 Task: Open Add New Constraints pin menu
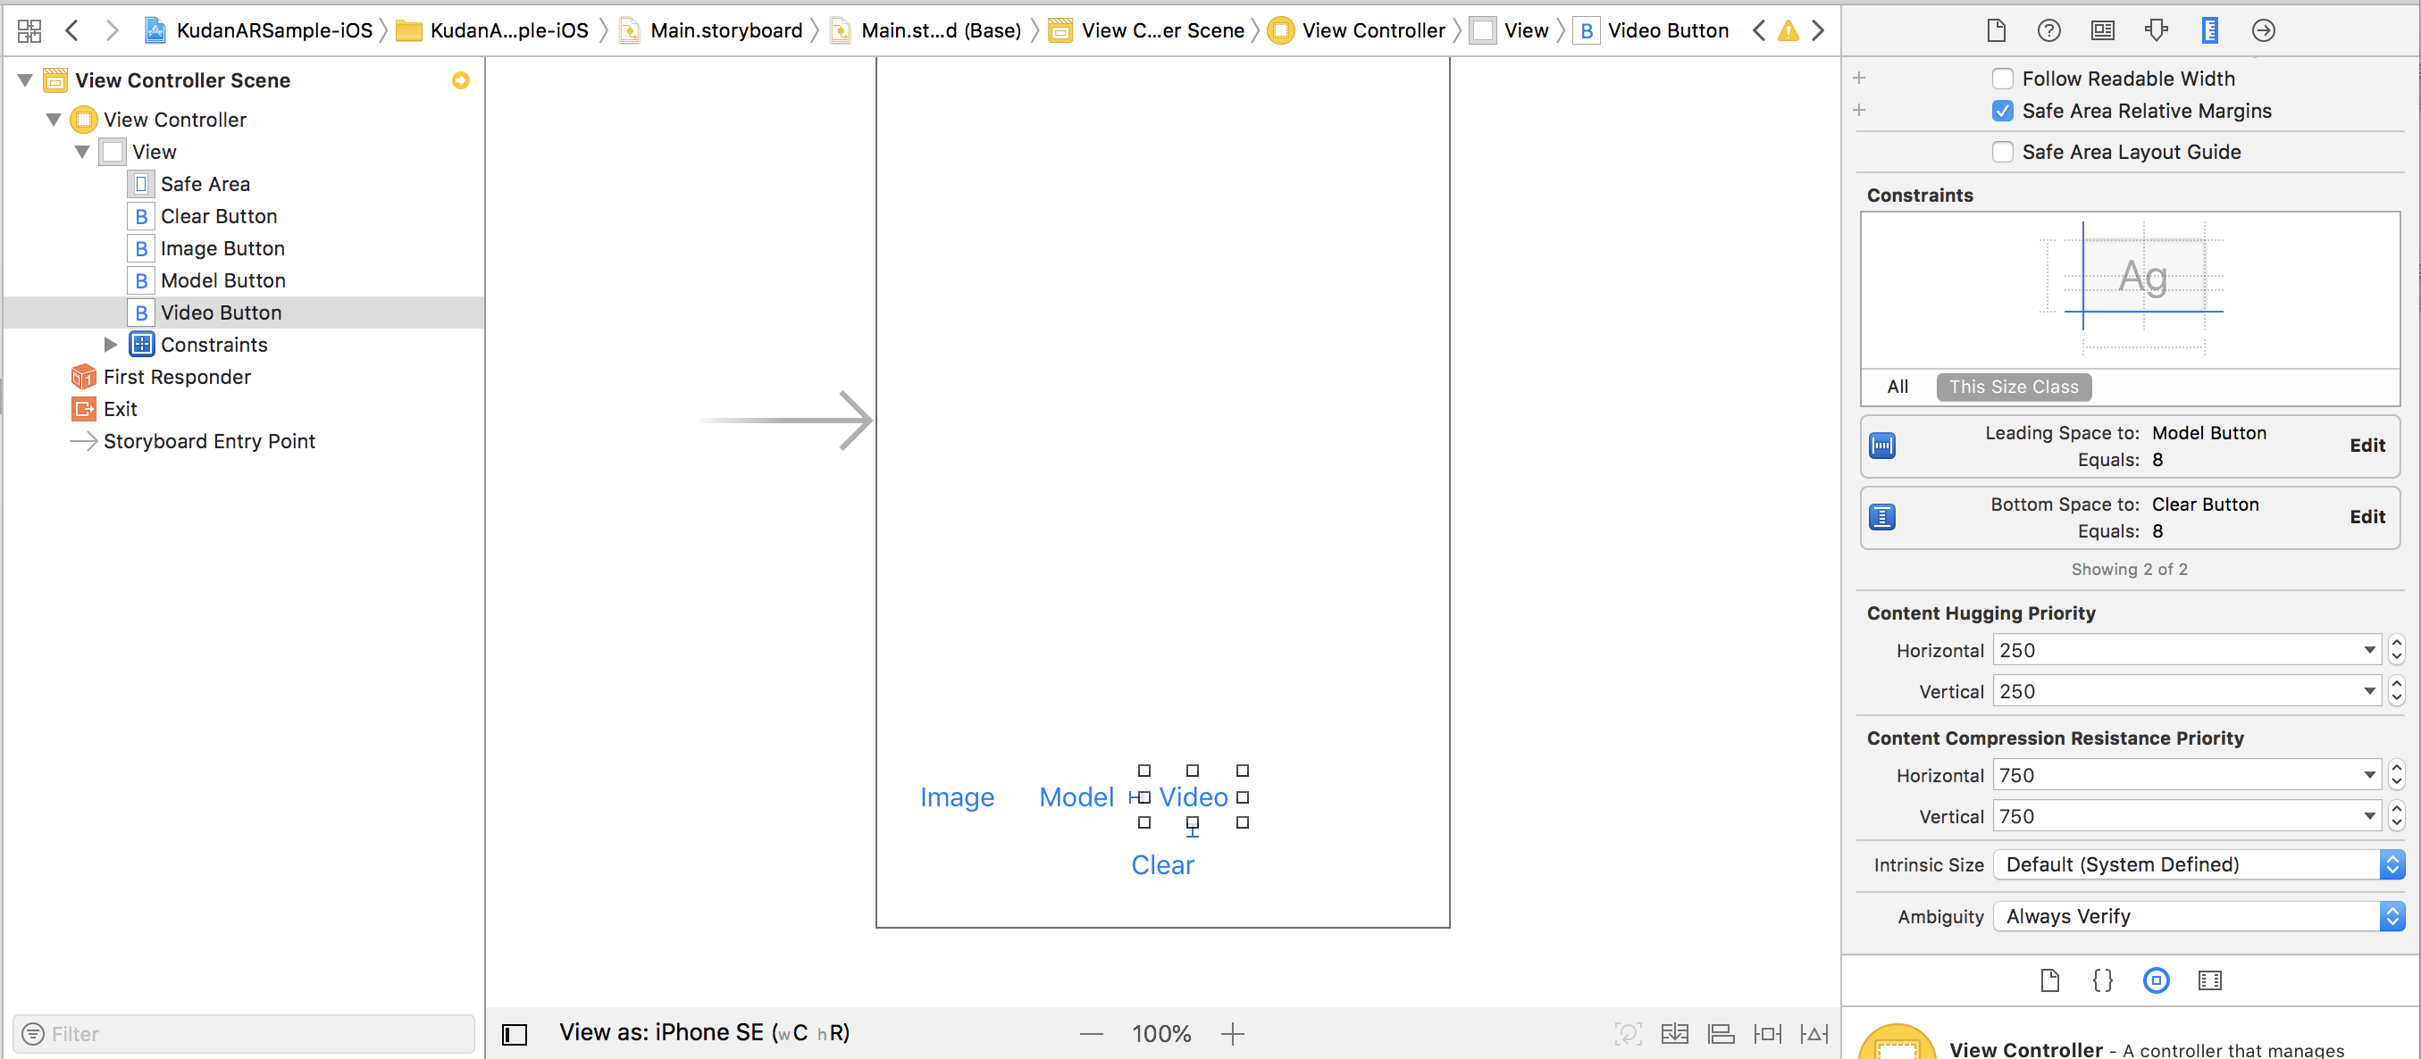1767,1034
